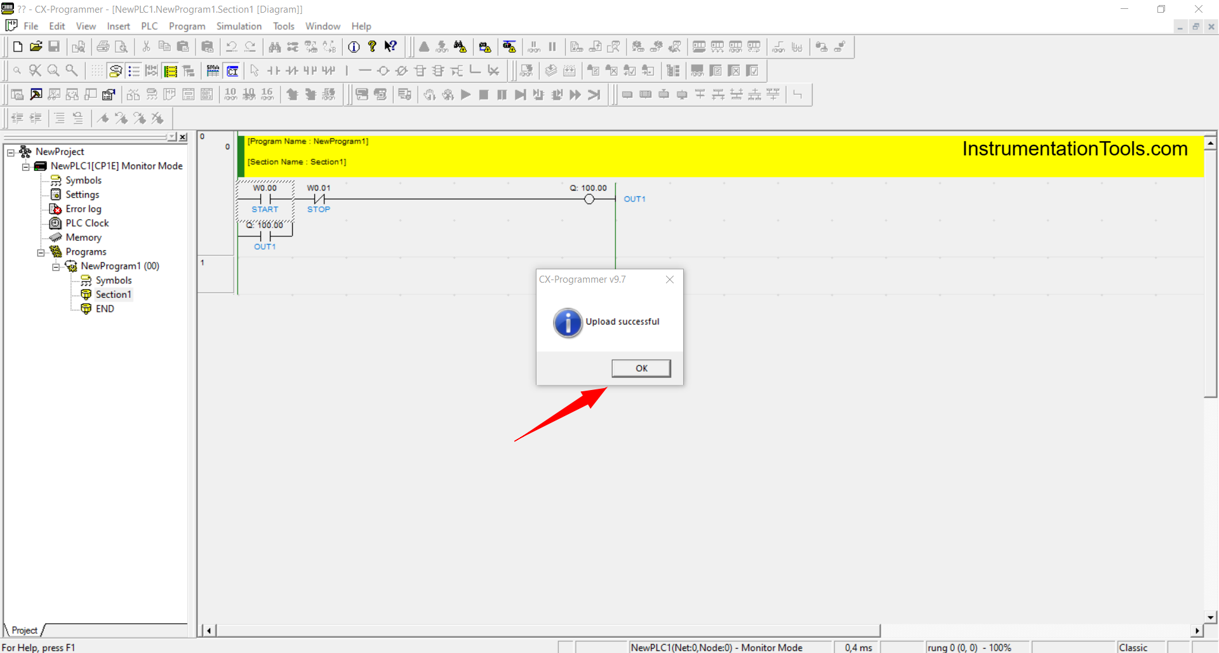
Task: Collapse the NewPLC1[CP1E] tree node
Action: [x=26, y=166]
